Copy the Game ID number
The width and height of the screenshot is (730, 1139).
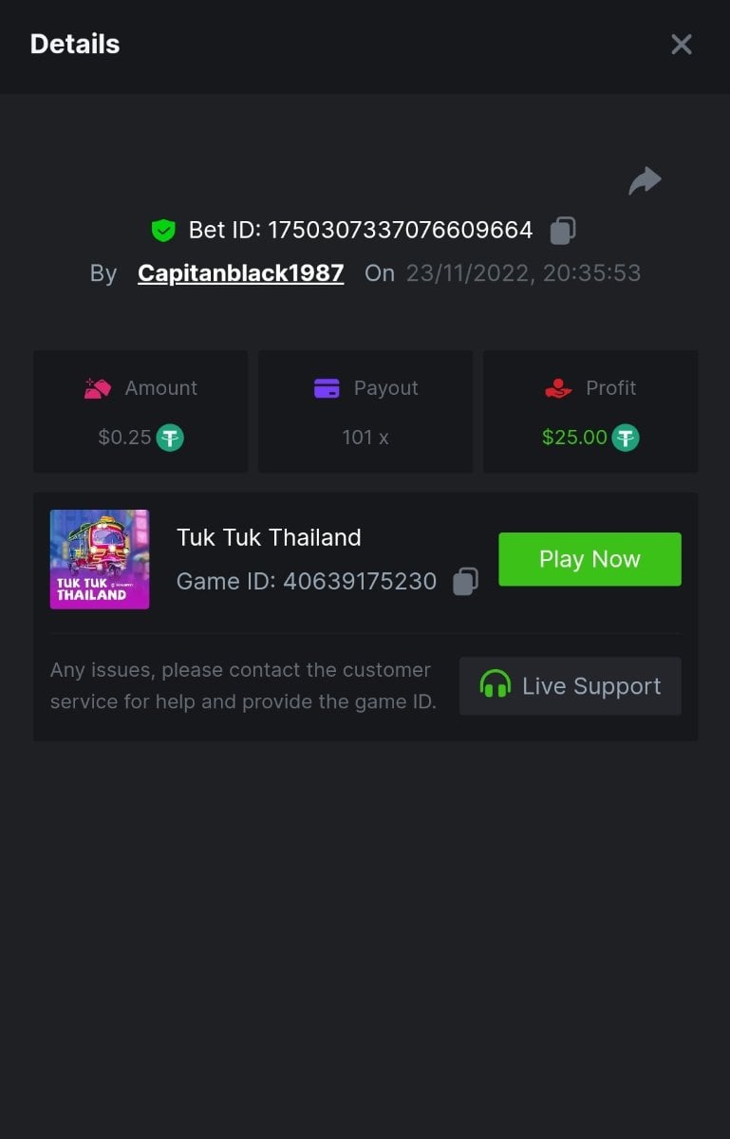465,581
